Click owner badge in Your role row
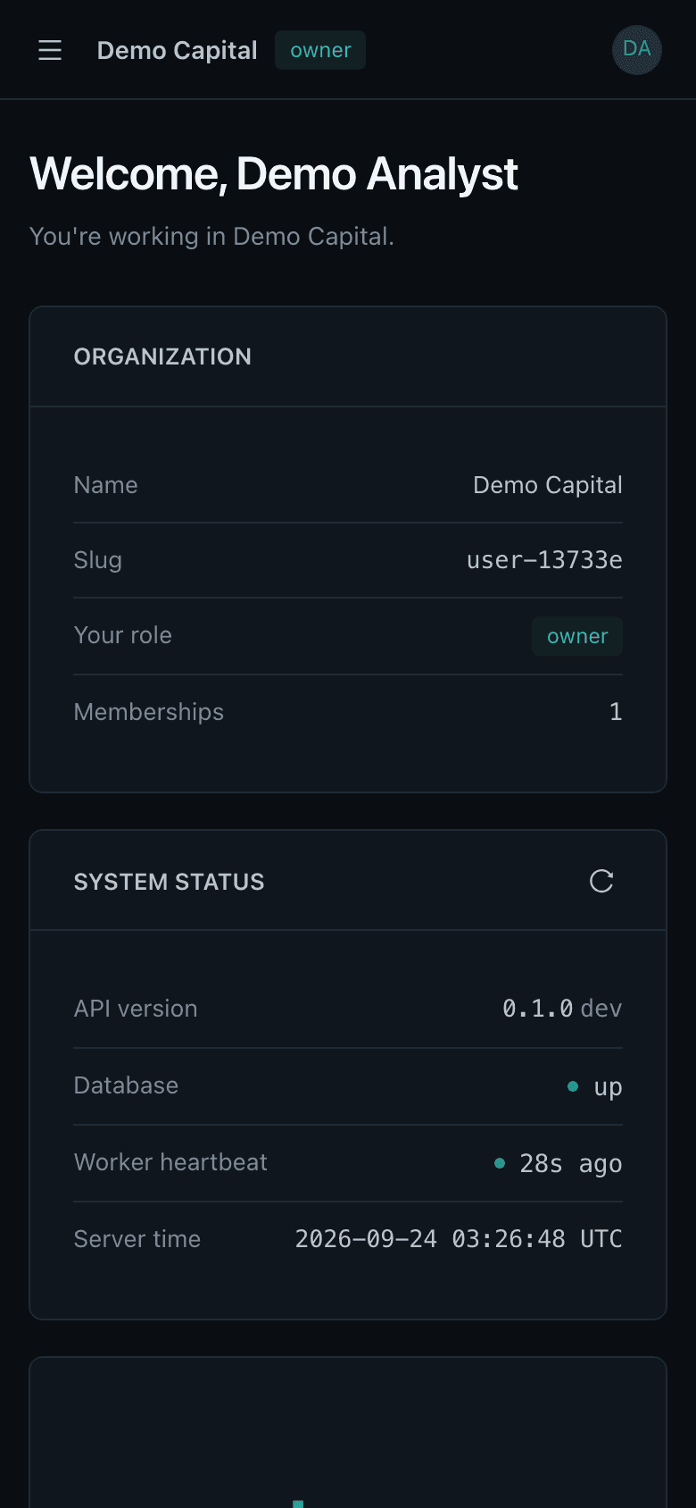The image size is (696, 1508). [x=577, y=636]
